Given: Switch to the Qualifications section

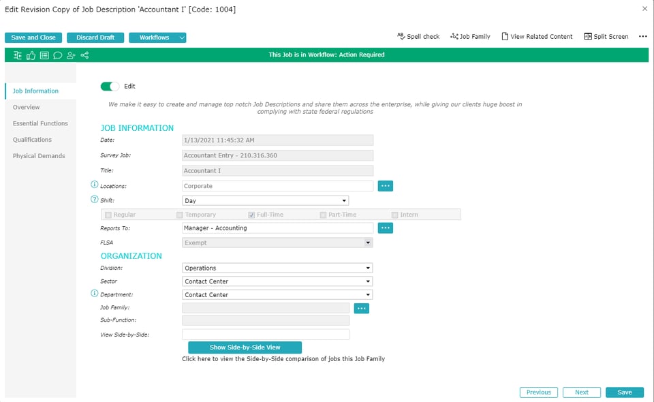Looking at the screenshot, I should click(32, 140).
